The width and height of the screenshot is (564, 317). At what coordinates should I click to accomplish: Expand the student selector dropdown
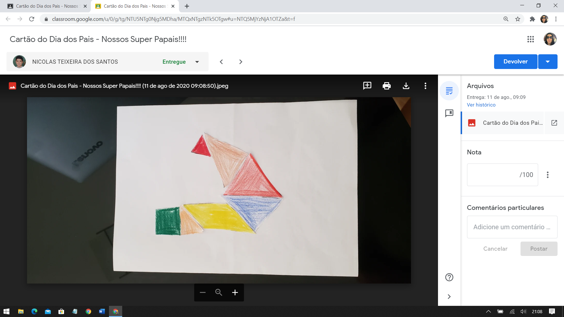tap(197, 62)
